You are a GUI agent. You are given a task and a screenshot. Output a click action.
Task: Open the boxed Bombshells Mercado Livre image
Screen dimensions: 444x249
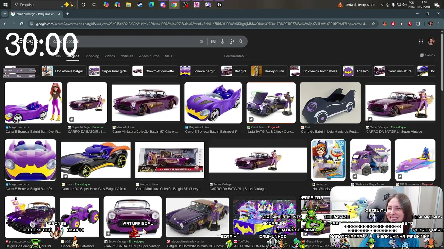[170, 160]
